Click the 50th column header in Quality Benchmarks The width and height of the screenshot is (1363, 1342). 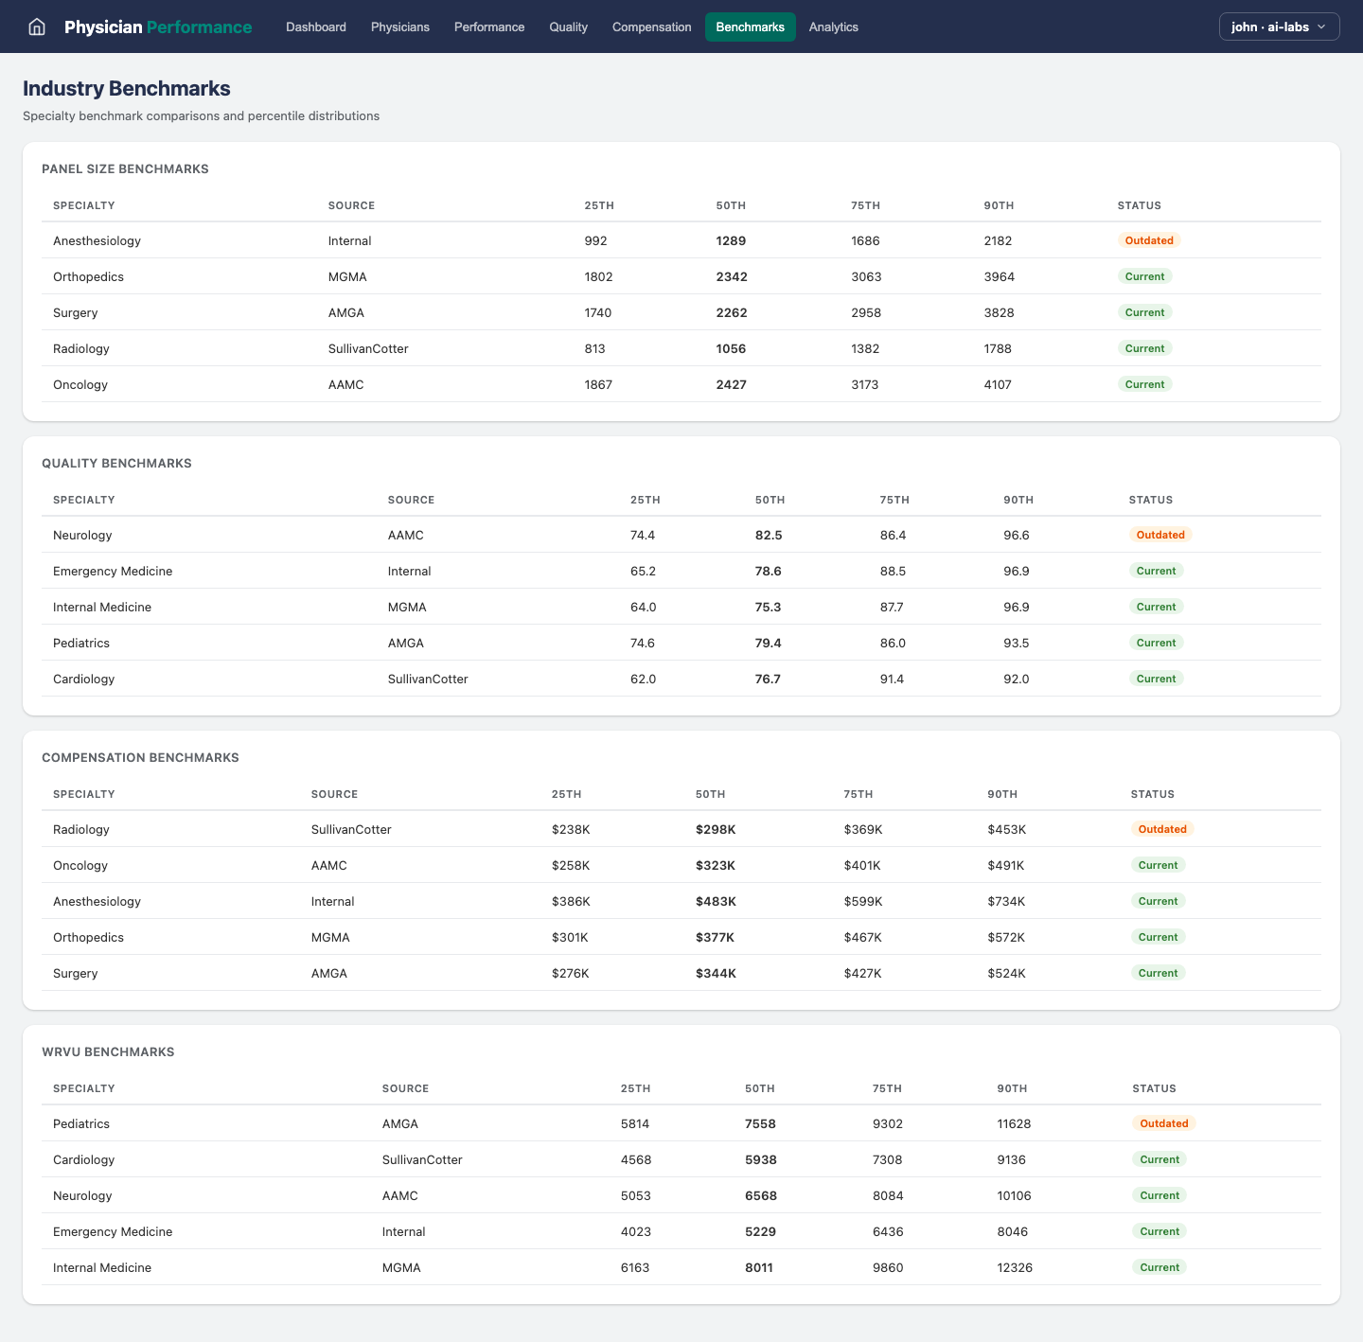pyautogui.click(x=770, y=500)
